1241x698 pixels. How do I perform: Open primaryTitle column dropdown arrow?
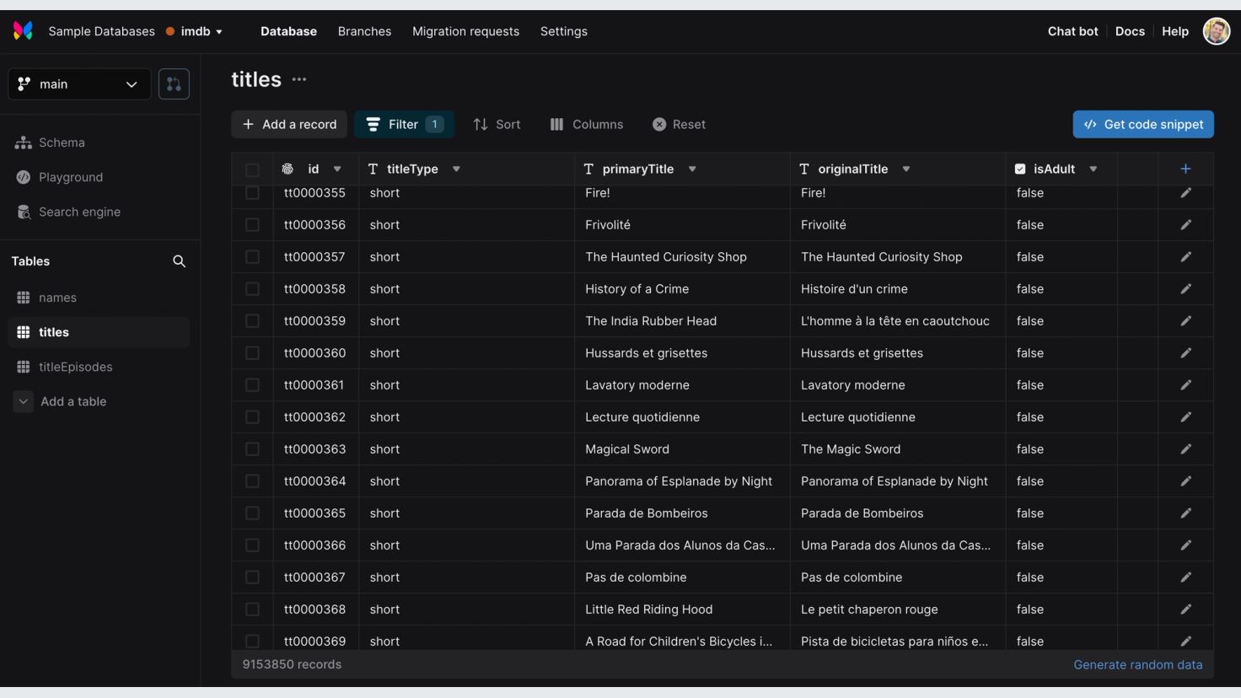[x=692, y=169]
